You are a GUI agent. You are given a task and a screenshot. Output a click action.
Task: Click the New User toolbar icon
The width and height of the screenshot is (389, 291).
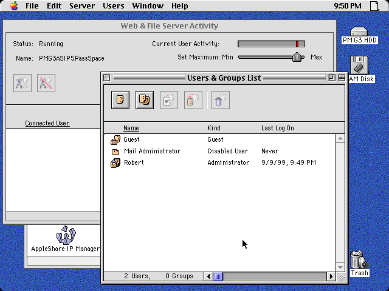pos(120,100)
